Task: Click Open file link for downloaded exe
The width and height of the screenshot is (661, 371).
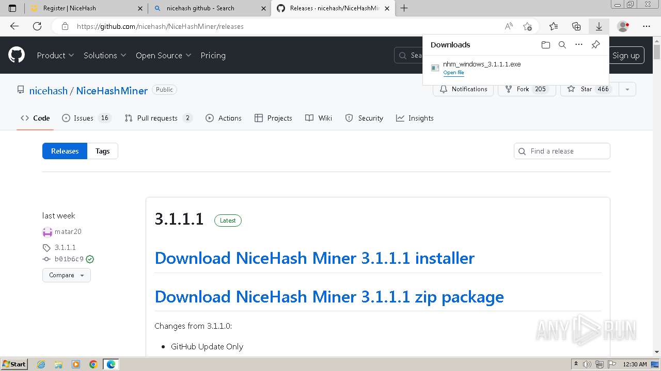Action: pos(453,73)
